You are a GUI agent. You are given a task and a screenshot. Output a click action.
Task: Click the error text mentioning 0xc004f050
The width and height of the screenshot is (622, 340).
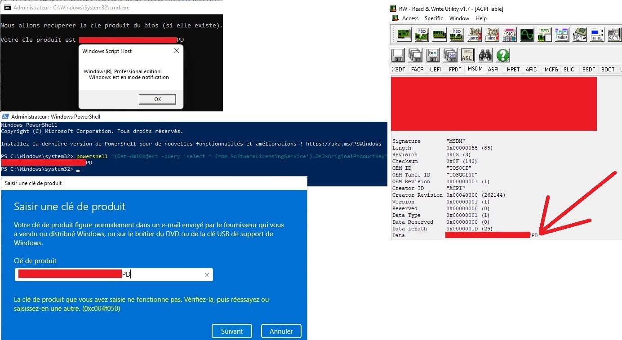[x=142, y=304]
